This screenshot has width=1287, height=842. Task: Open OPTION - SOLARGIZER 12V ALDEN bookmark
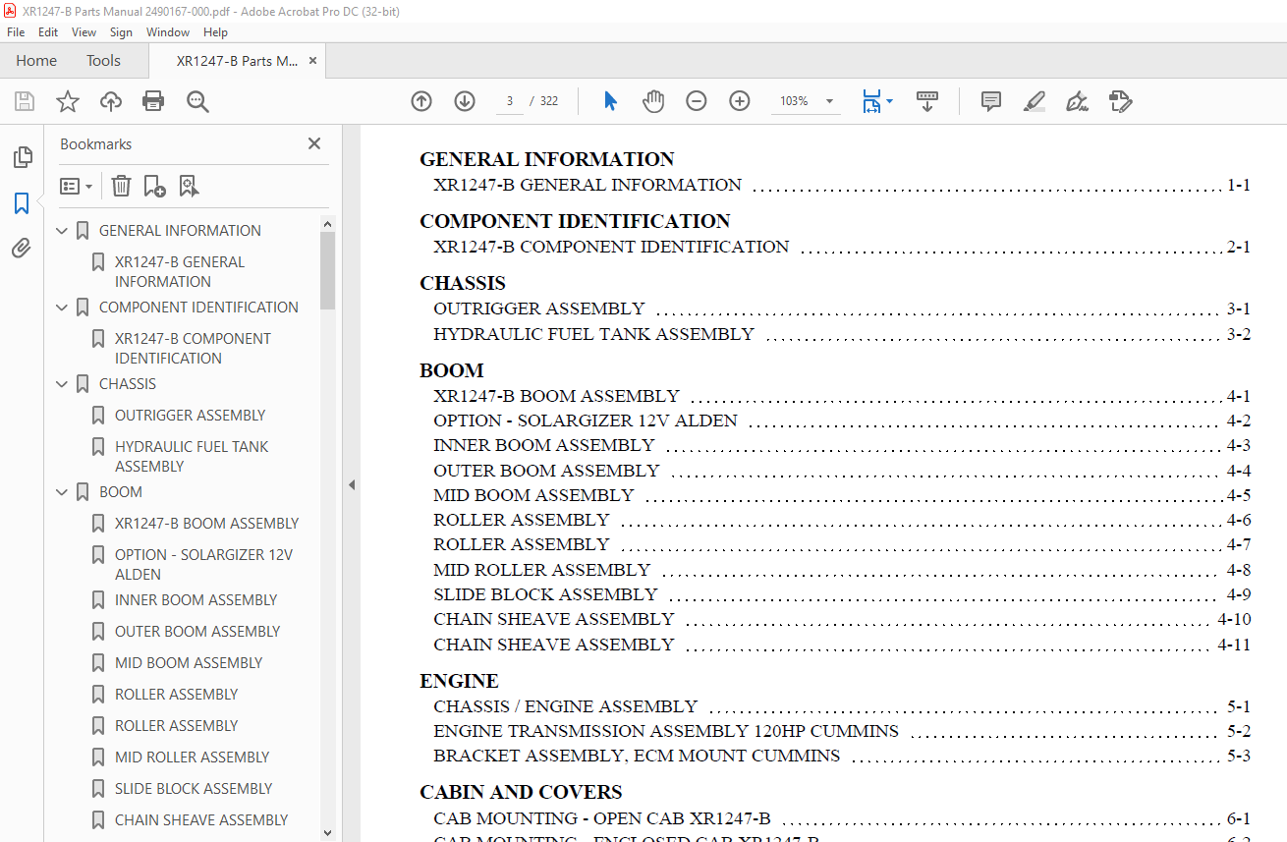[203, 565]
